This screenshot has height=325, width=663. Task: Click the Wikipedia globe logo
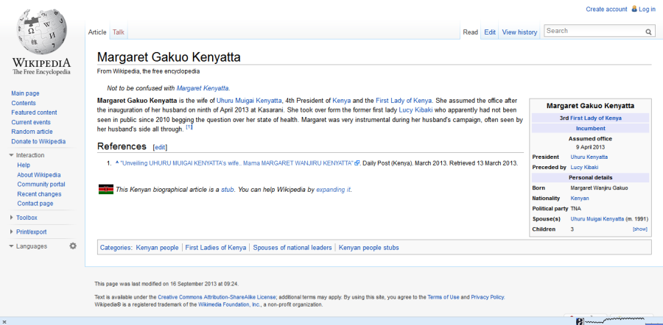41,32
